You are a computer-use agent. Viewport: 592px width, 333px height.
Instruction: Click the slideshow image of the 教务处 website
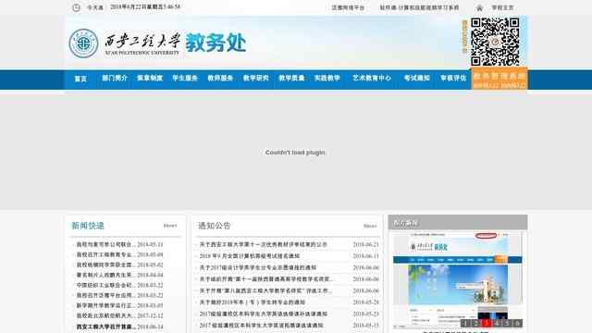click(x=458, y=279)
